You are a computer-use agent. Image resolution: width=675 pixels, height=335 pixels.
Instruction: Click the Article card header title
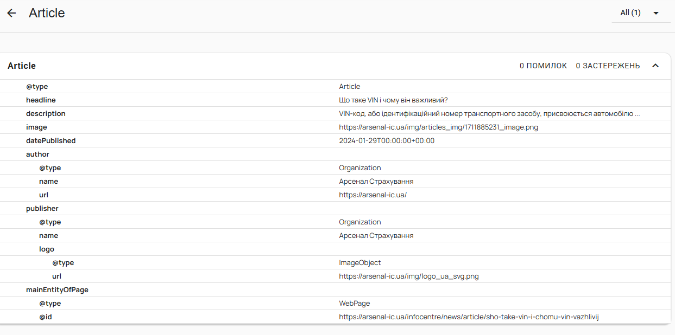[x=22, y=66]
